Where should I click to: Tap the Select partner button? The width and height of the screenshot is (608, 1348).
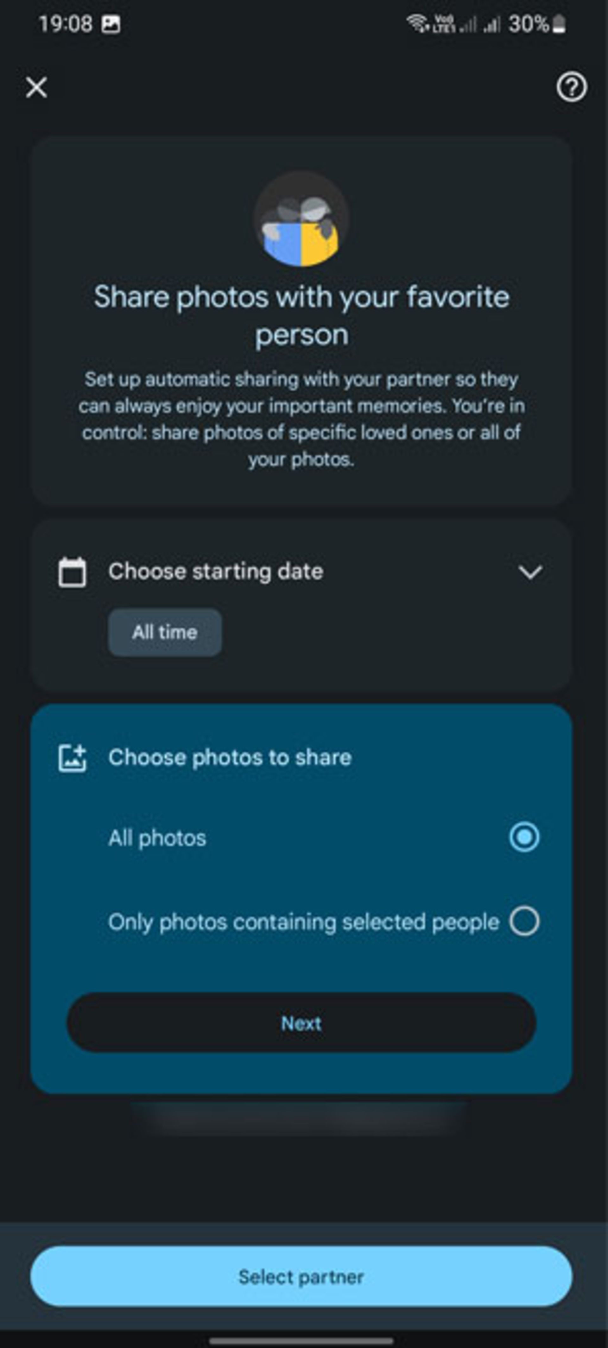click(x=301, y=1277)
